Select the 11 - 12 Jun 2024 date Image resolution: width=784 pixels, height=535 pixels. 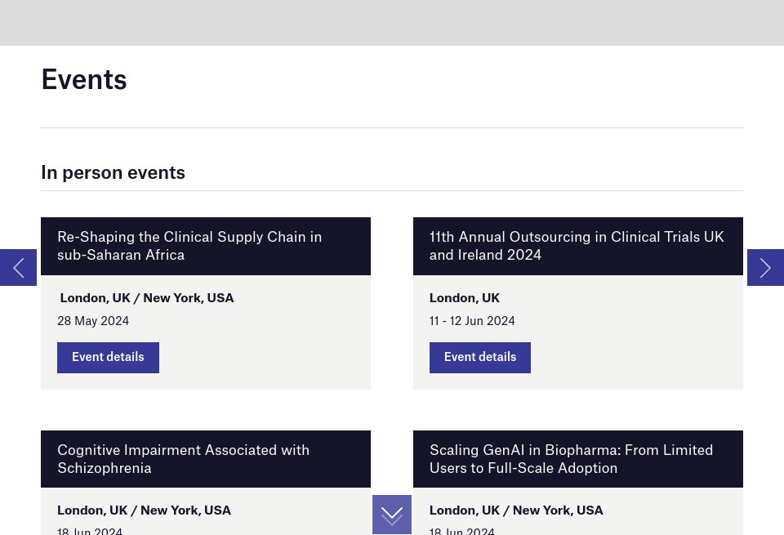472,321
